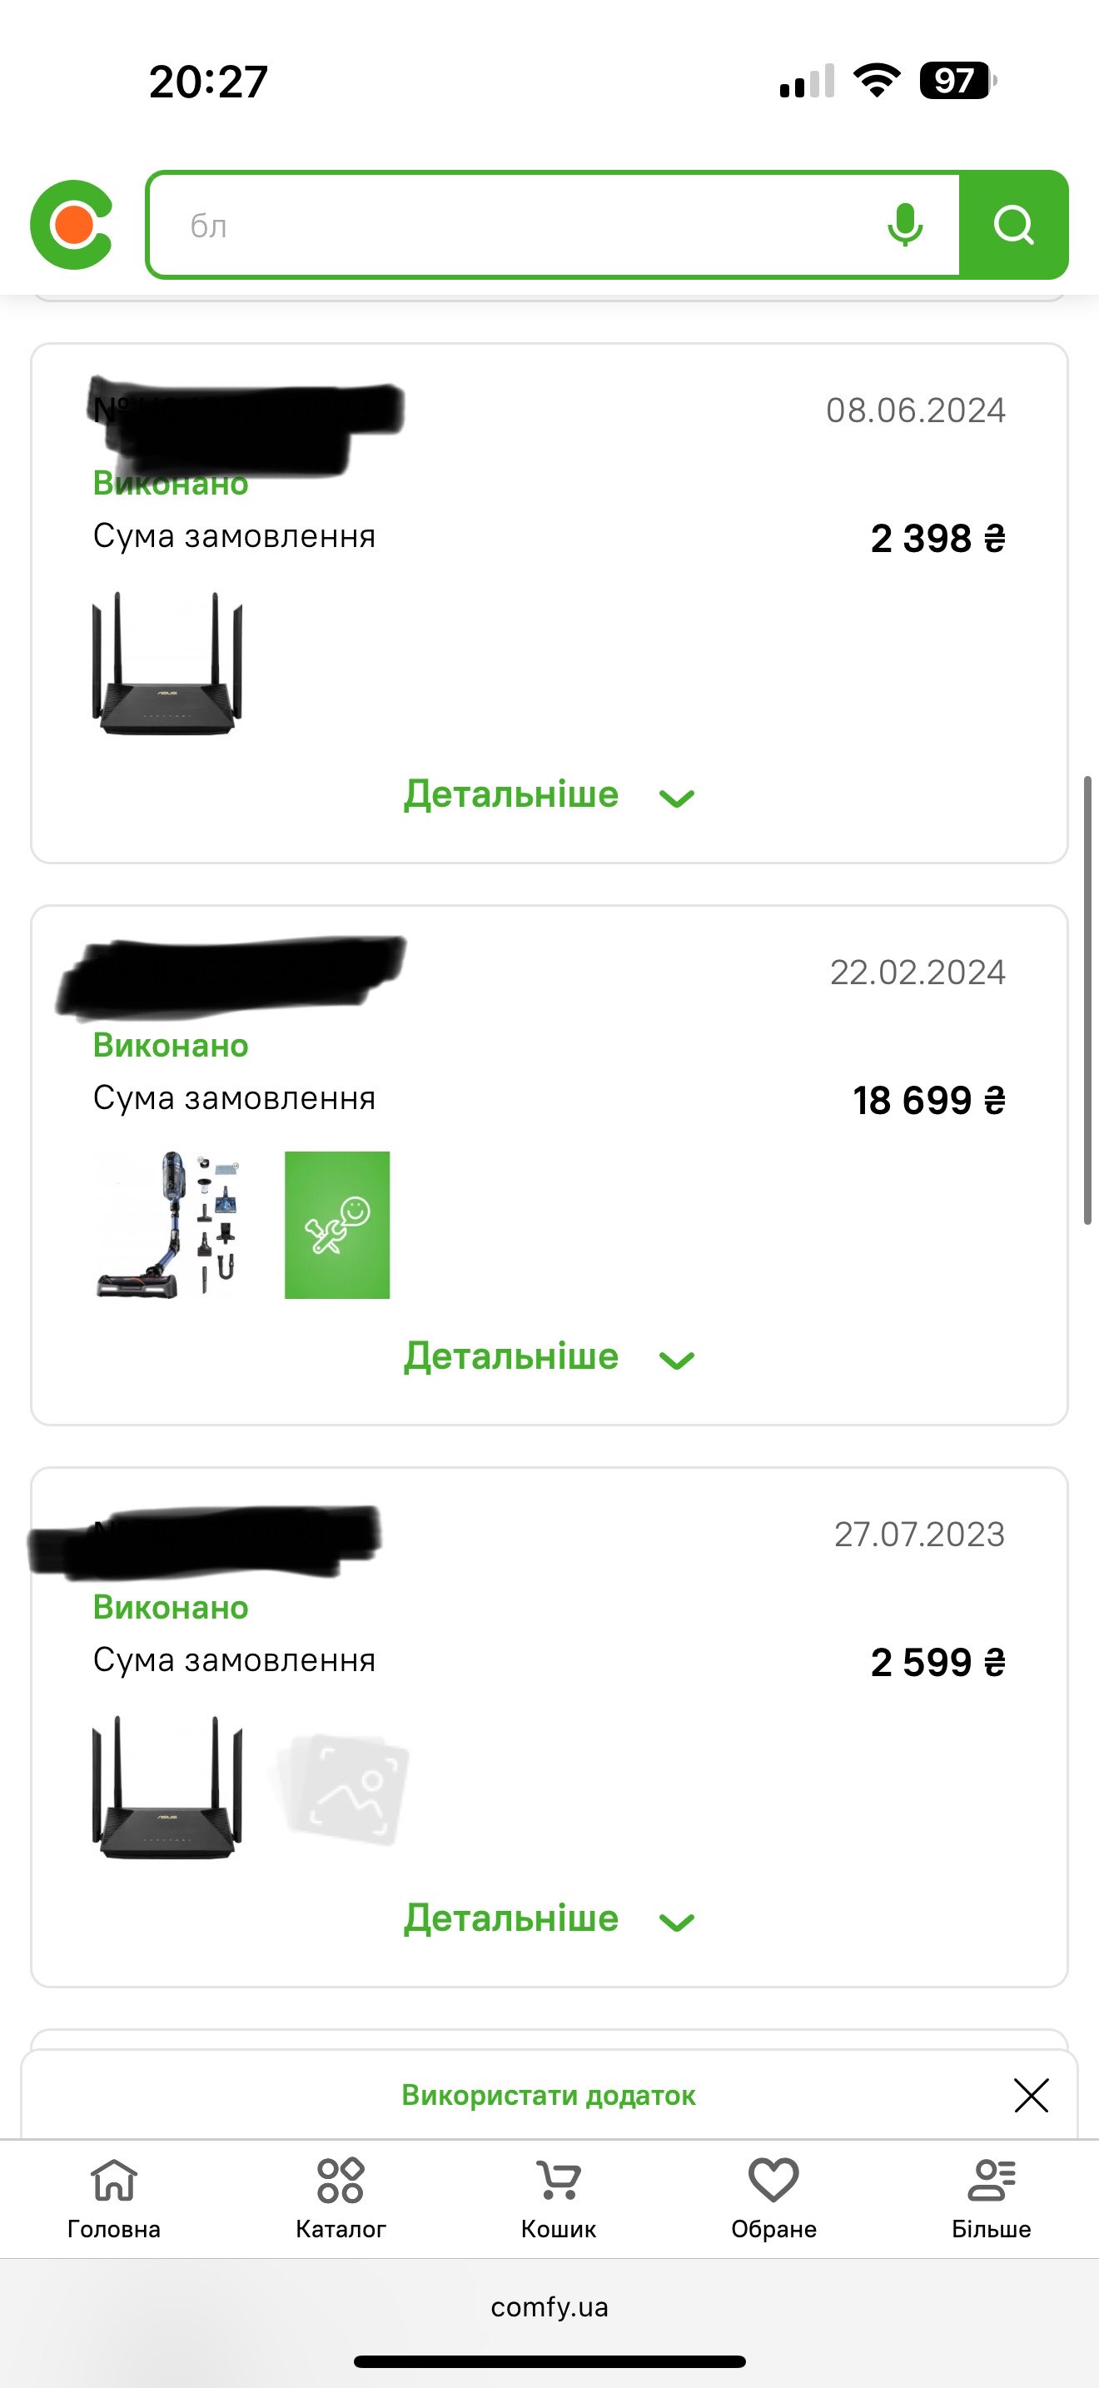Tap router thumbnail in 2 599 ₴ order
1099x2388 pixels.
[167, 1786]
